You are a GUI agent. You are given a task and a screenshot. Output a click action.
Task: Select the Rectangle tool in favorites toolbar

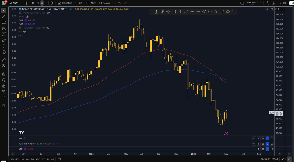[x=174, y=12]
